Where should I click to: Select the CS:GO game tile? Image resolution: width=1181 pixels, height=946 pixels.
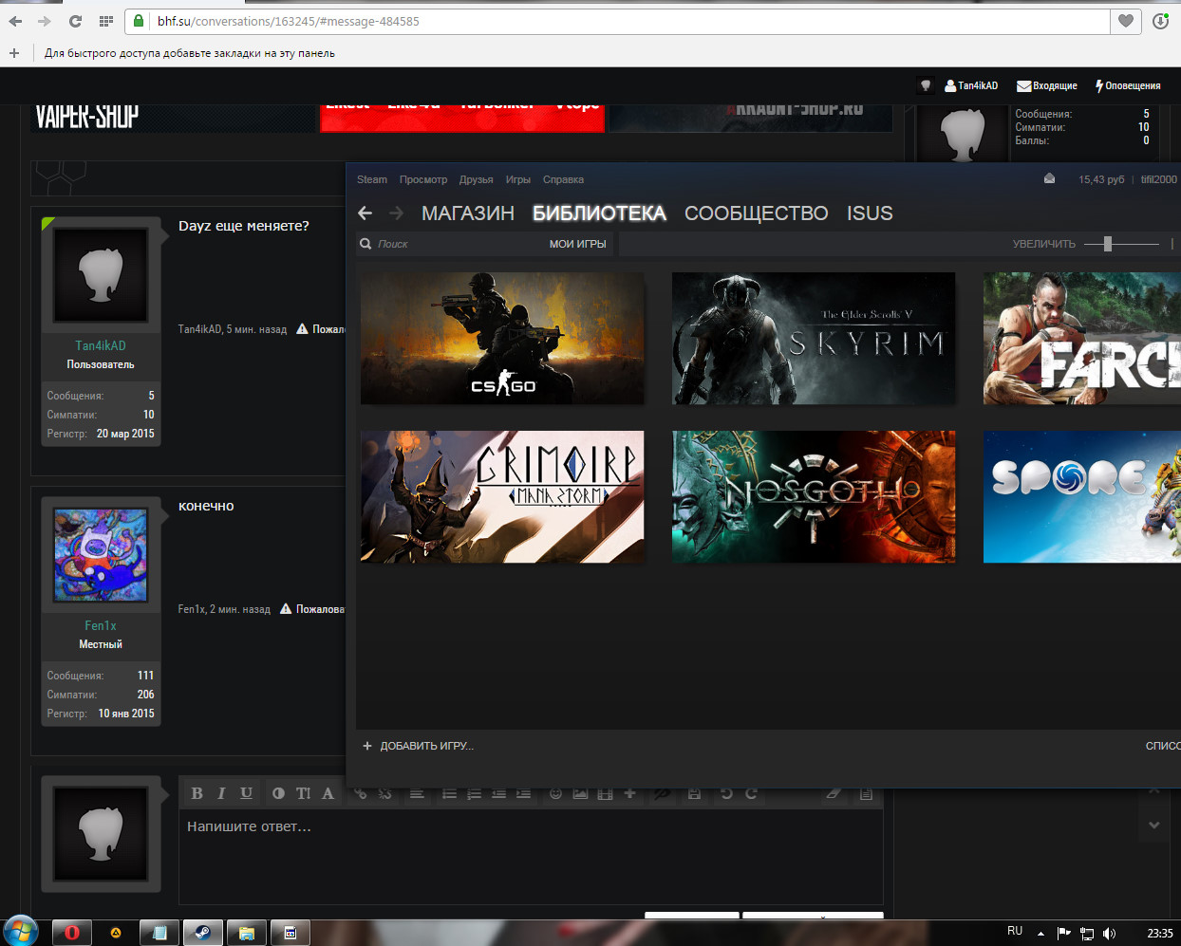pos(502,339)
